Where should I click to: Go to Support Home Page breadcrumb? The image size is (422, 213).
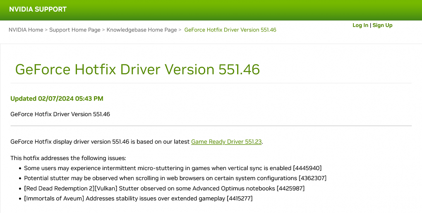tap(75, 30)
